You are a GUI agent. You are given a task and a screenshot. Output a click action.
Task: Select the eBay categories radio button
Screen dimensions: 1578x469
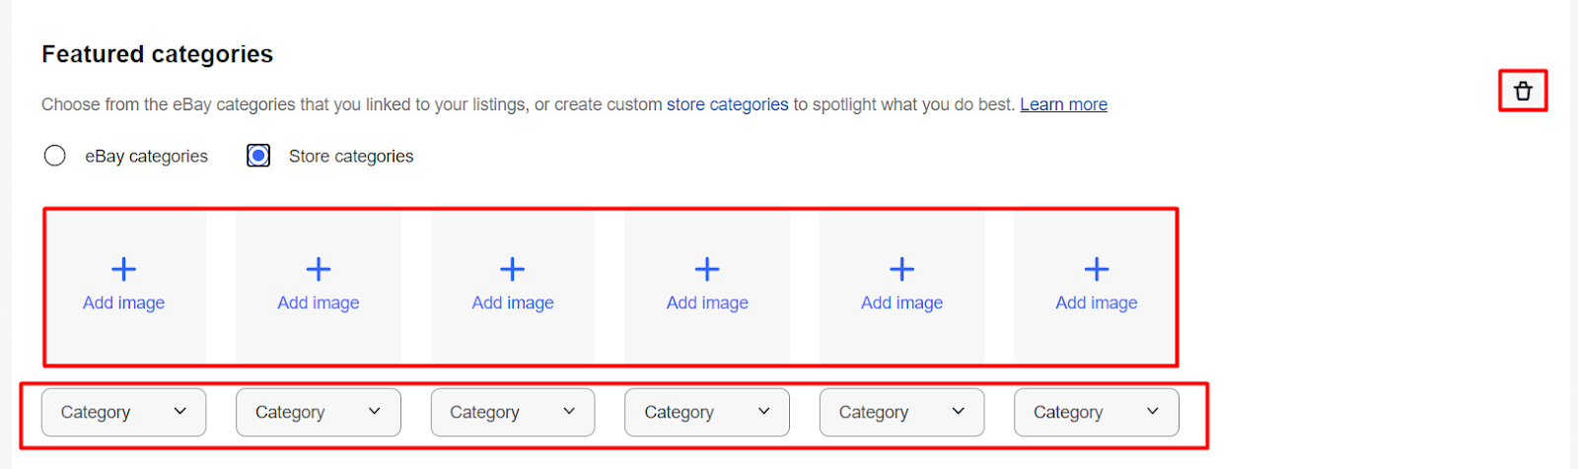point(55,156)
